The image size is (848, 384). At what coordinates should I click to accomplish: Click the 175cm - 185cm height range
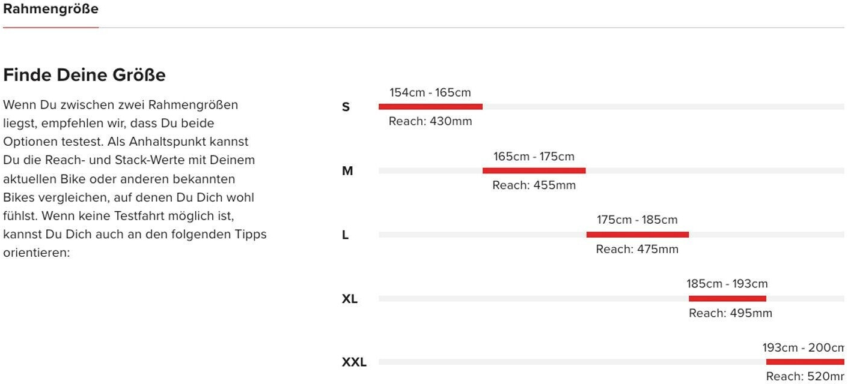pos(637,220)
